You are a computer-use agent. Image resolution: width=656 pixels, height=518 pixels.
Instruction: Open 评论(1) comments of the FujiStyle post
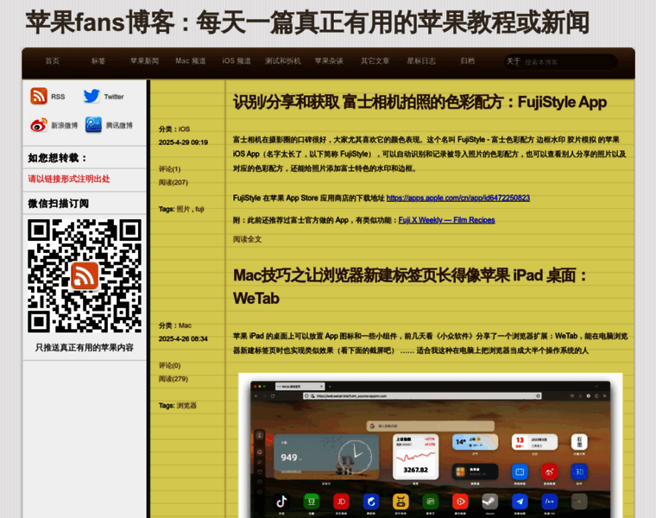pyautogui.click(x=169, y=169)
